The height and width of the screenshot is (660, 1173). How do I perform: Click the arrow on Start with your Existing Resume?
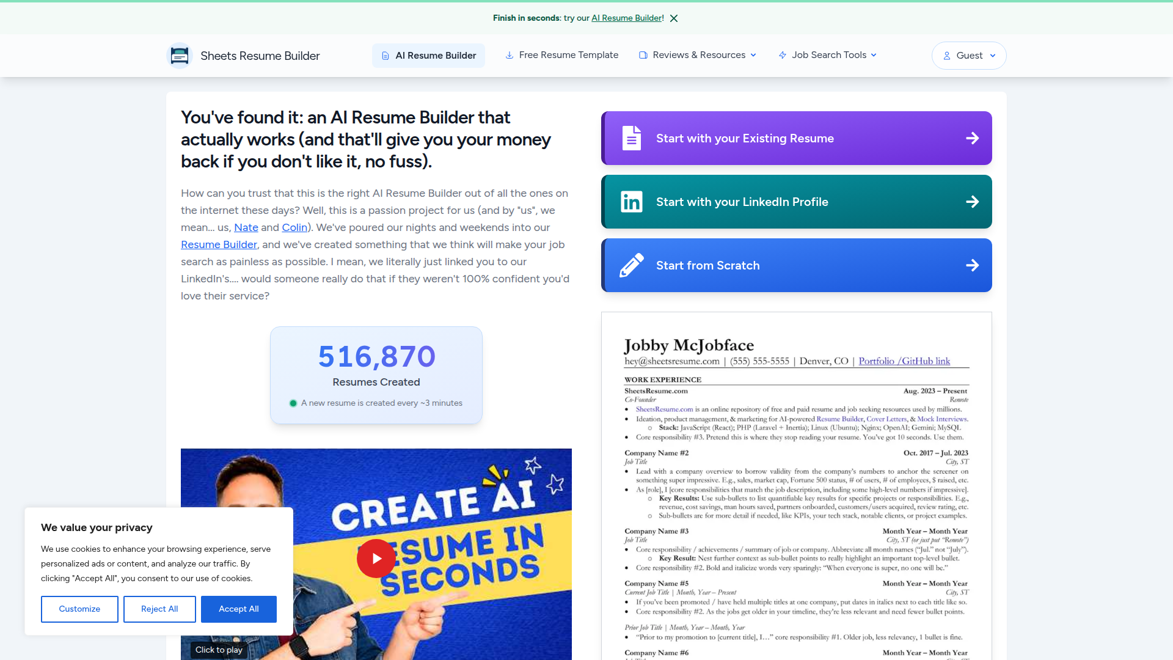[x=972, y=138]
